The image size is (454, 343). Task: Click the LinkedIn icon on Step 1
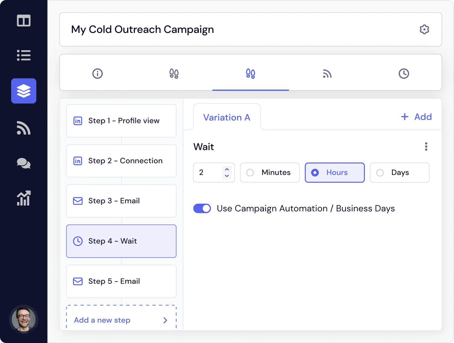click(78, 121)
